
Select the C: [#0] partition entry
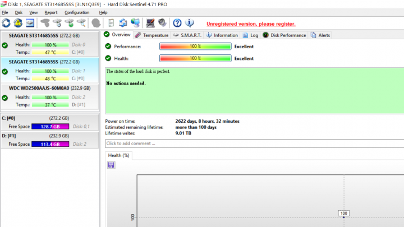pyautogui.click(x=50, y=122)
